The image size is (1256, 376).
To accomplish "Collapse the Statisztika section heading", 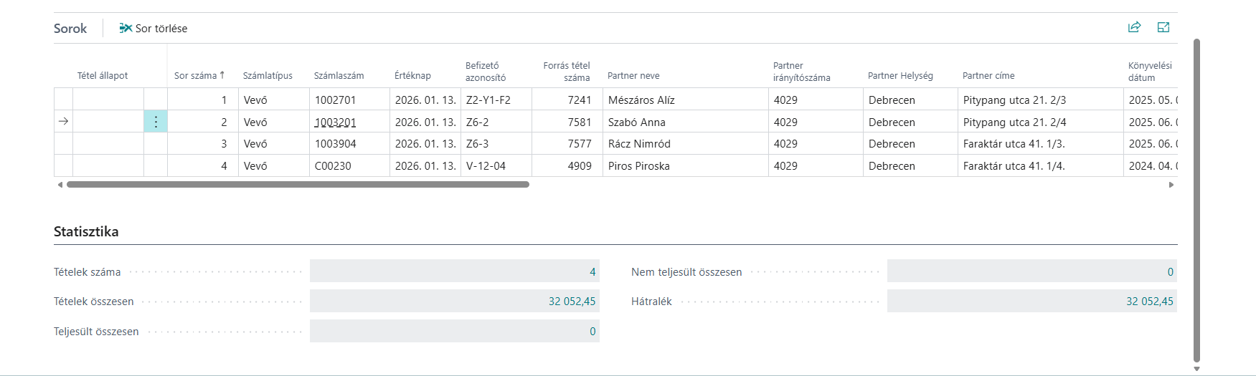I will pos(86,231).
